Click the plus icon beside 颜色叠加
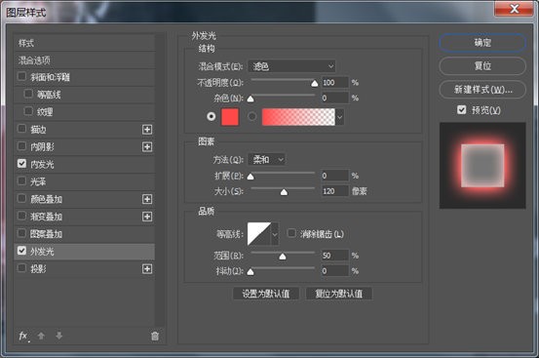The image size is (539, 358). click(147, 199)
